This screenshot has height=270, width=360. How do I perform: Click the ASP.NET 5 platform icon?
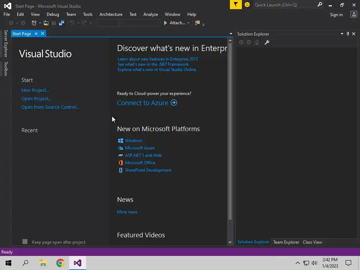coord(121,155)
